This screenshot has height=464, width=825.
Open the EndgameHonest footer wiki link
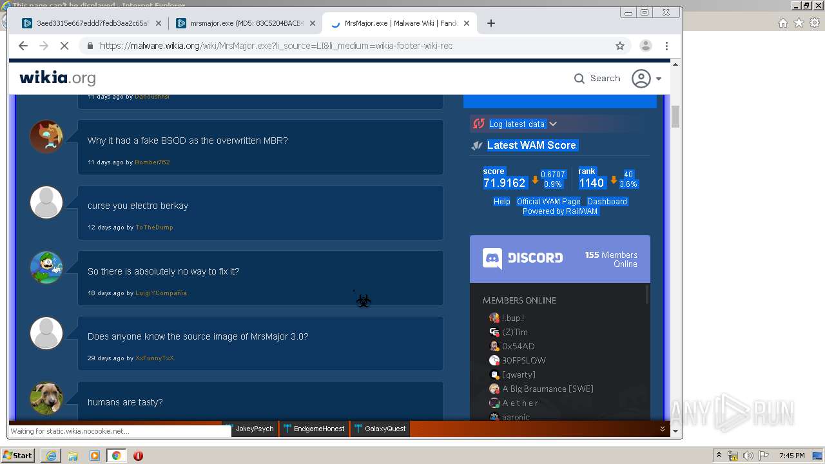tap(314, 429)
